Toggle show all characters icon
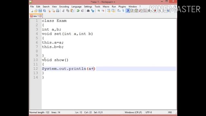The image size is (206, 116). coord(123,11)
